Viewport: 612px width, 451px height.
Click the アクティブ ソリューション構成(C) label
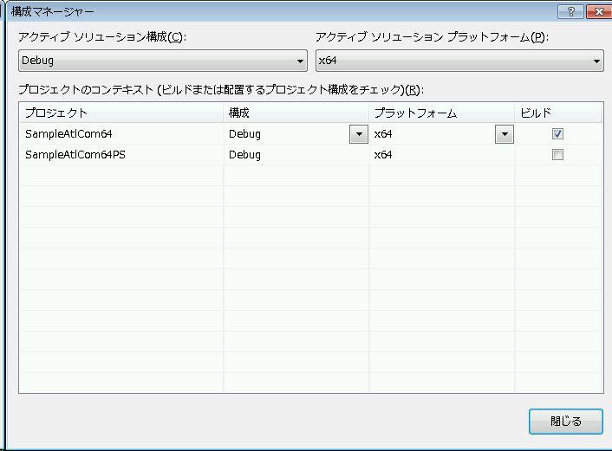coord(102,37)
